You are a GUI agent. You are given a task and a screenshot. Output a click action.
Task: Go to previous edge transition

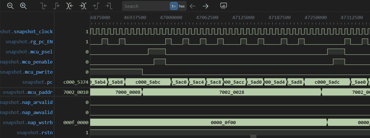tap(70, 6)
